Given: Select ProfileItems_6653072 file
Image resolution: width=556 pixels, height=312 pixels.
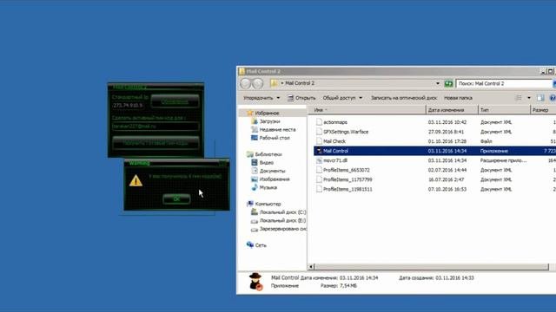Looking at the screenshot, I should point(346,170).
